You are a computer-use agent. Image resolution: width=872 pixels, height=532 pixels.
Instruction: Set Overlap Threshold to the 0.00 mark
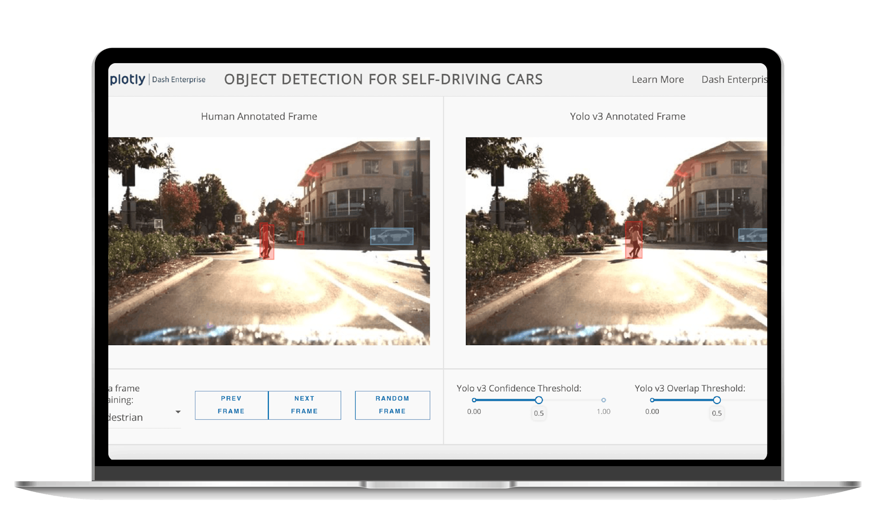(652, 400)
